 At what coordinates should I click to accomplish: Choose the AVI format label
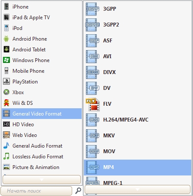[107, 56]
